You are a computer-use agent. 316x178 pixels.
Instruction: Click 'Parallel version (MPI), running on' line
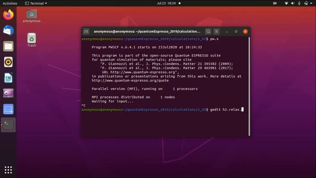(145, 89)
